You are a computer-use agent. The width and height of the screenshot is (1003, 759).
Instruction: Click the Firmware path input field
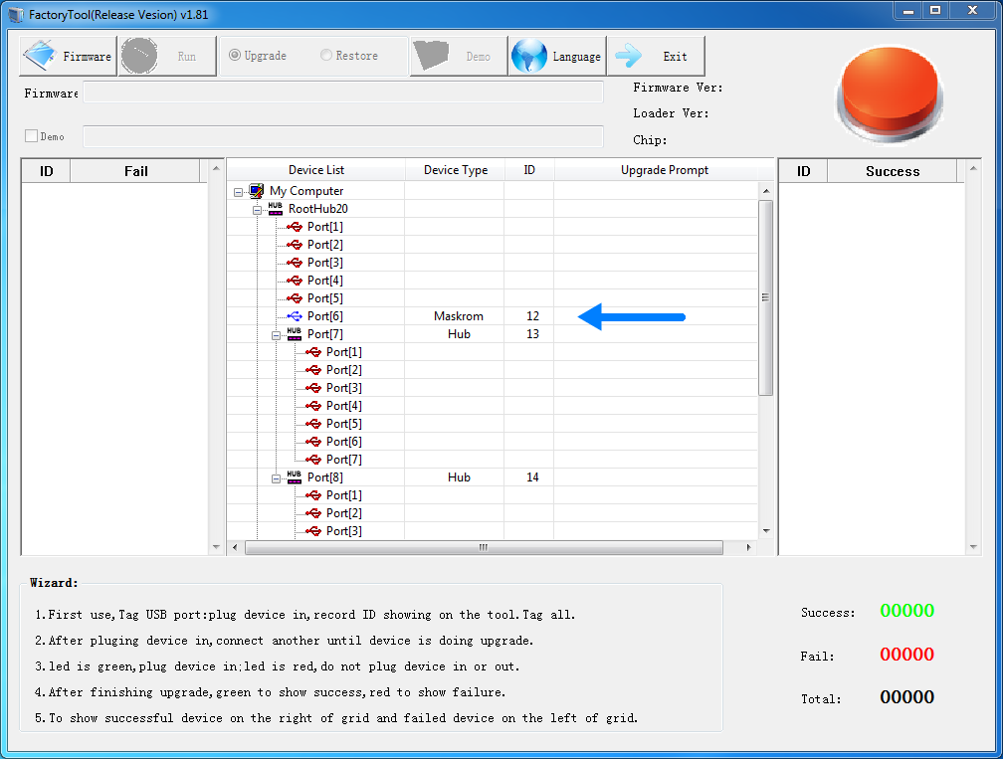(x=343, y=93)
